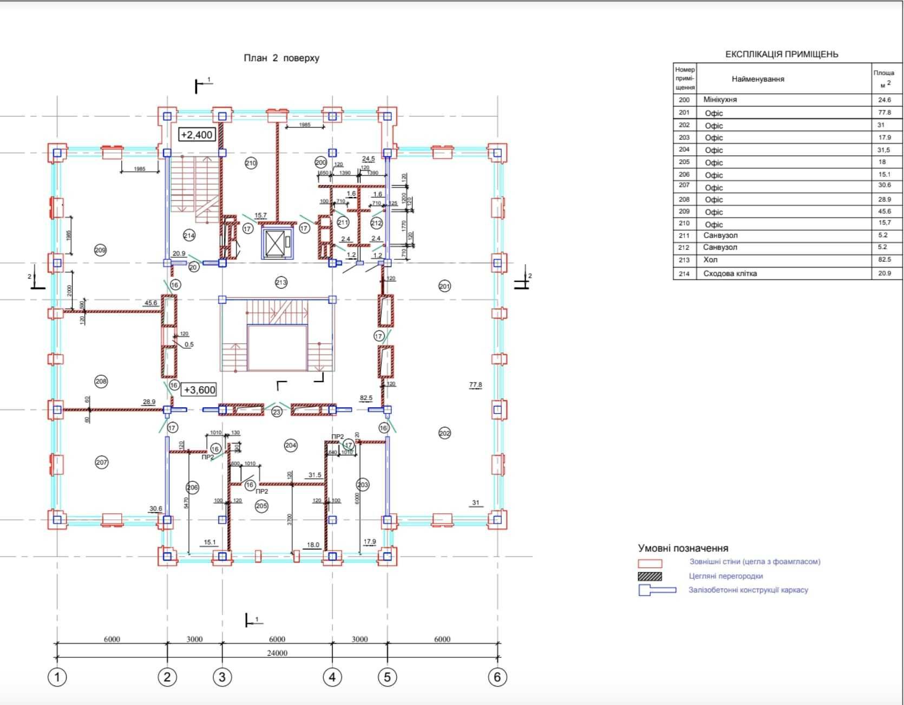The image size is (904, 705).
Task: Select the 'Площа м2' column header
Action: coord(883,78)
